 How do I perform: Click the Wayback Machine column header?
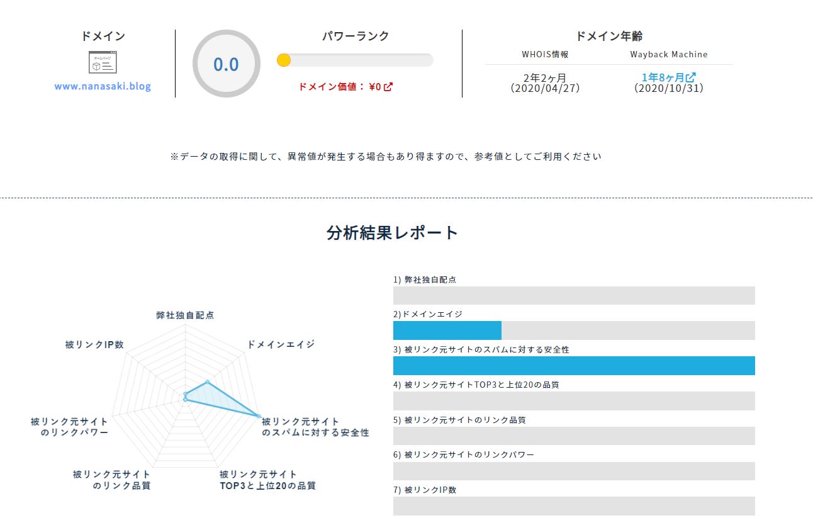click(669, 54)
